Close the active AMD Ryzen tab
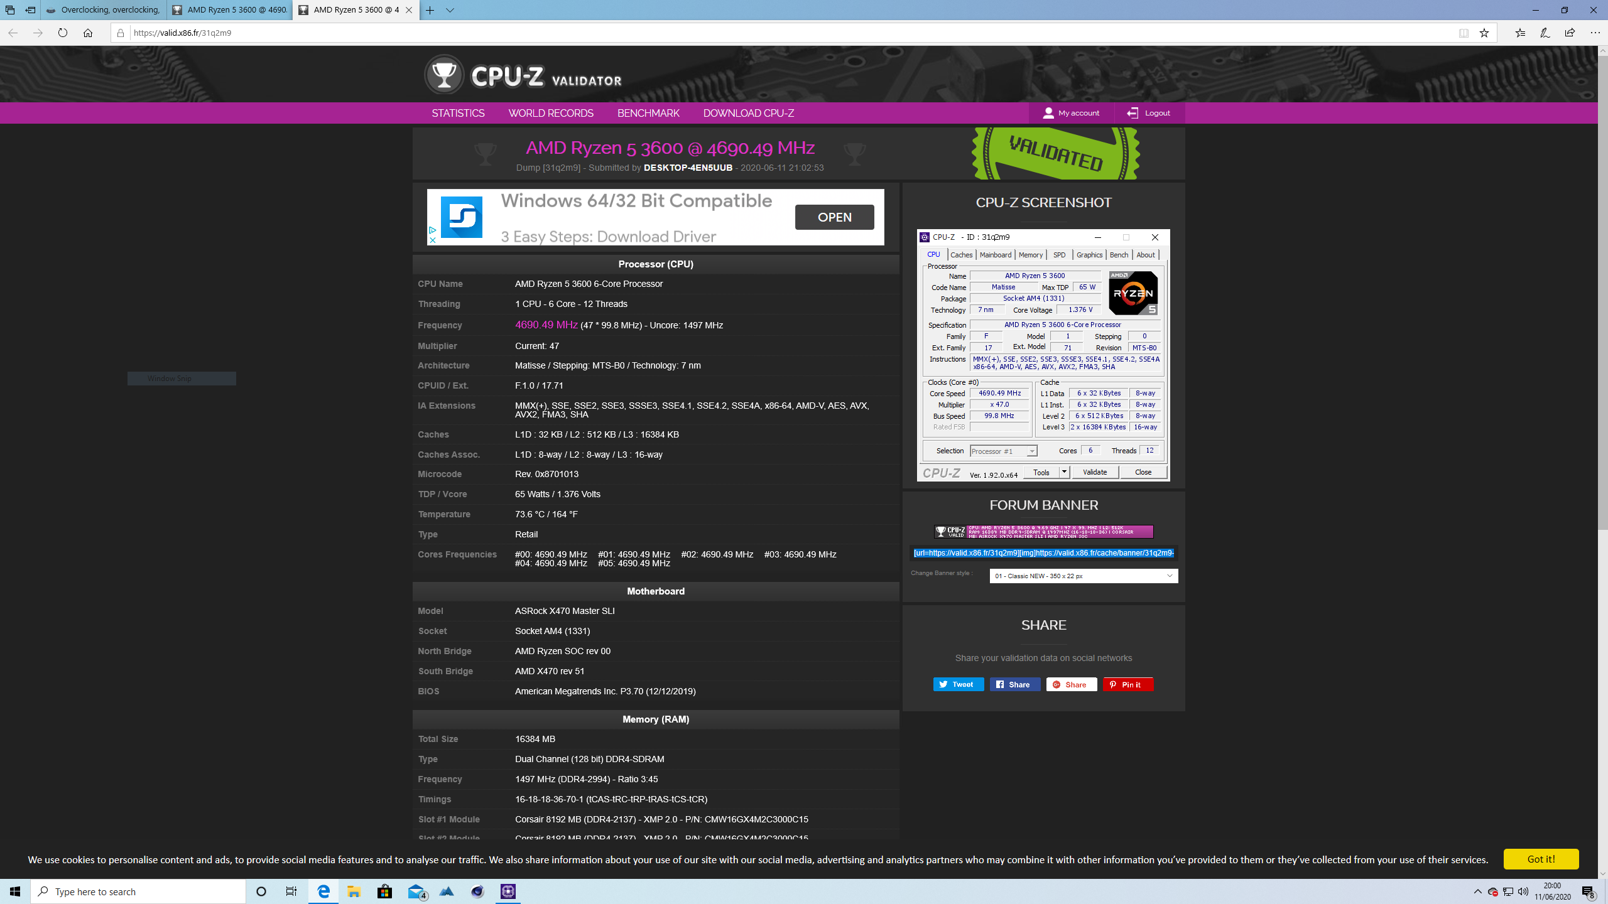 (x=409, y=10)
